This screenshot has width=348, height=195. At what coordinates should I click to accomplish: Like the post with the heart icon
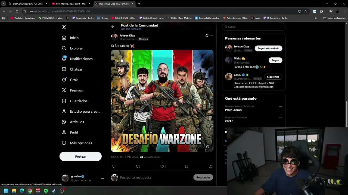[x=162, y=166]
